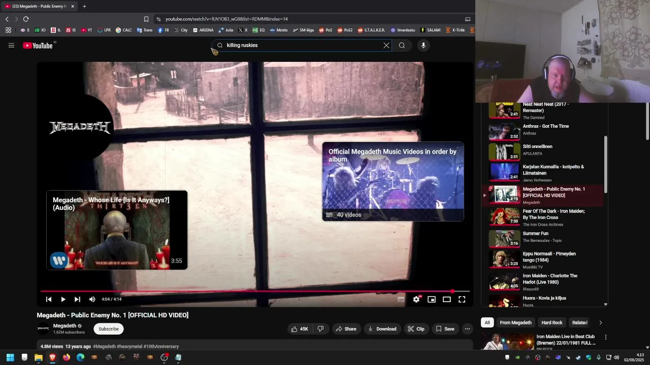Start voice search with the microphone

[424, 45]
